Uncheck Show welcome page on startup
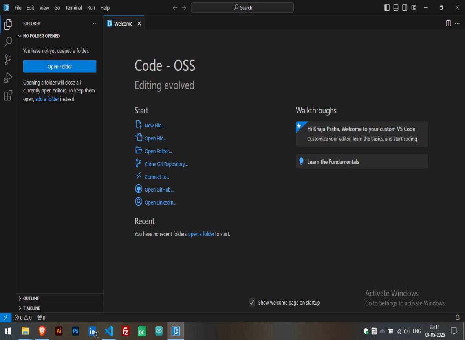The image size is (465, 340). click(x=252, y=303)
